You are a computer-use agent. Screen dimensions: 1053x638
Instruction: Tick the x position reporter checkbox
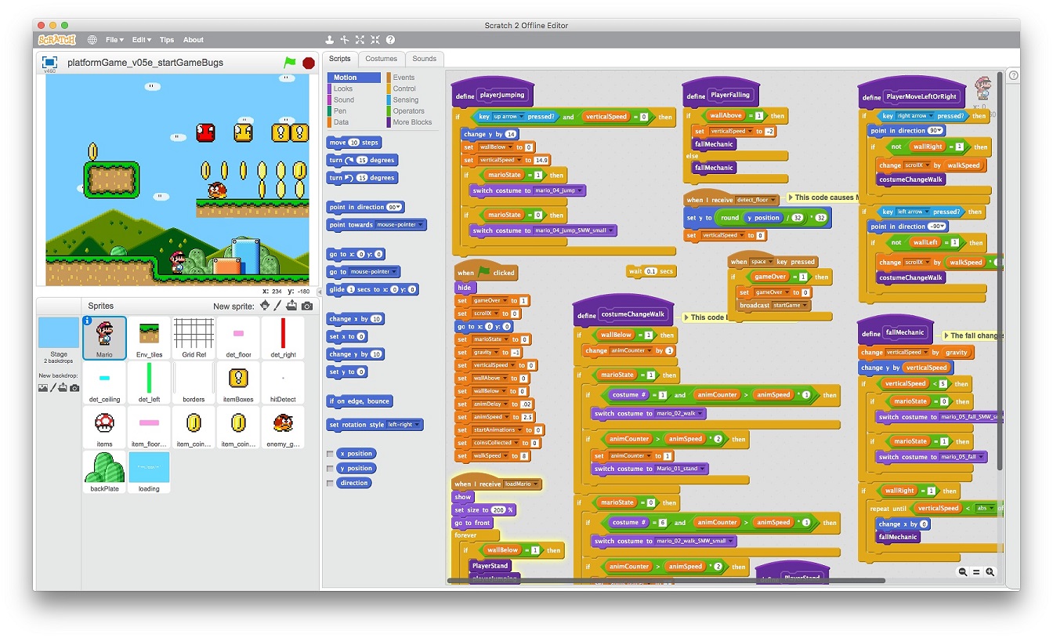tap(330, 453)
